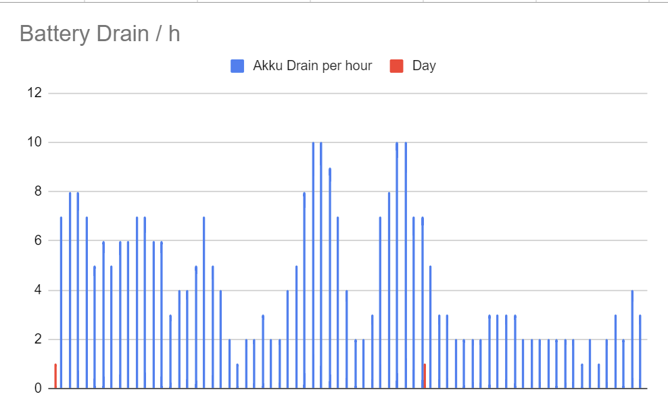Click the last blue bar reaching 10
The width and height of the screenshot is (668, 413).
tap(406, 263)
